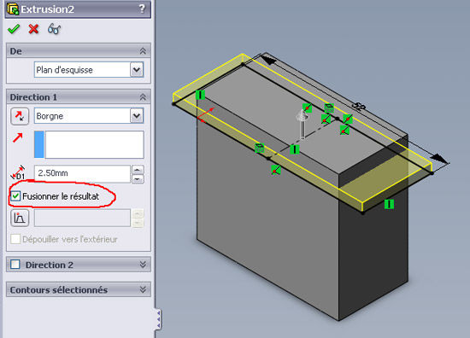
Task: Click the Extrusion2 feature icon
Action: pyautogui.click(x=13, y=9)
